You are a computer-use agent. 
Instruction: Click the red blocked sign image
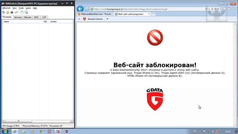click(155, 37)
